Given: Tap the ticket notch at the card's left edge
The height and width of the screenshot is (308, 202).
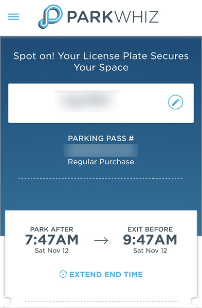Looking at the screenshot, I should tap(8, 301).
